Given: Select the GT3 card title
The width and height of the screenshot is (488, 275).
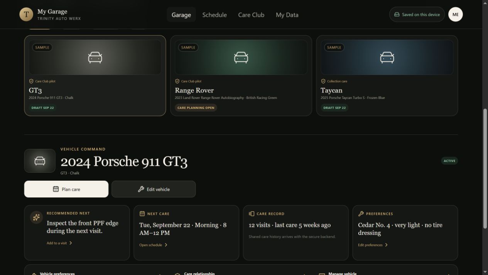Looking at the screenshot, I should coord(35,90).
